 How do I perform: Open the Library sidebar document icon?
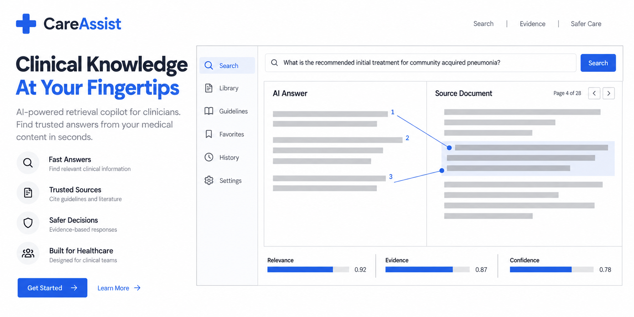click(x=209, y=88)
